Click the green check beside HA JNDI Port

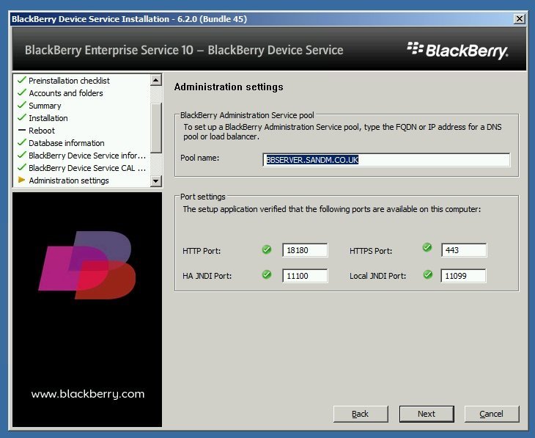coord(267,275)
